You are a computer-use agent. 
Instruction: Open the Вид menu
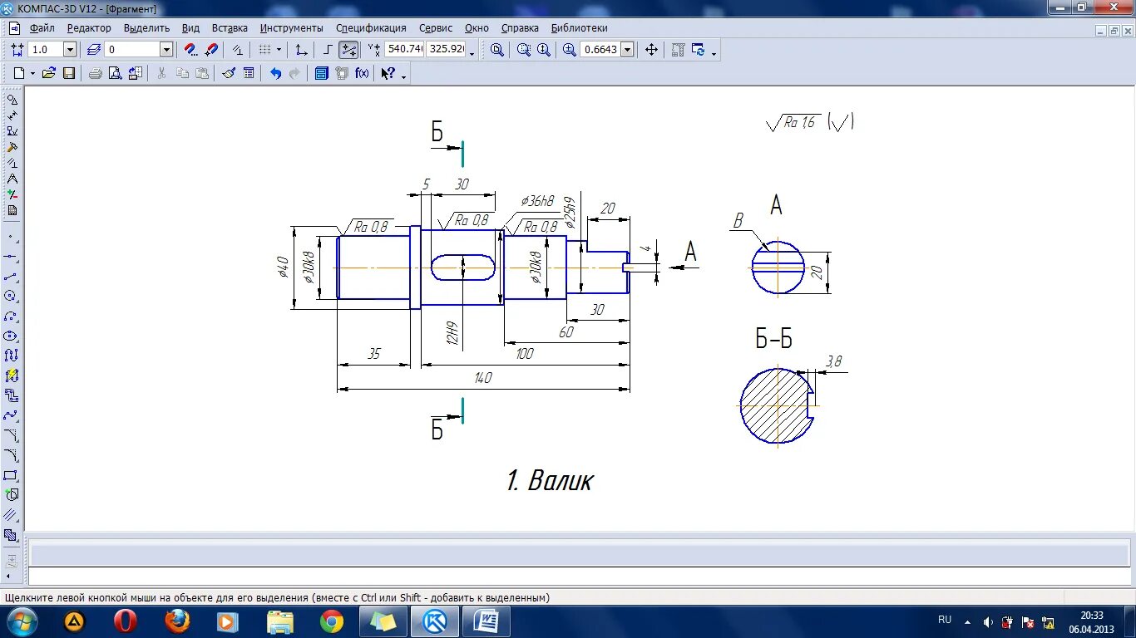tap(190, 28)
